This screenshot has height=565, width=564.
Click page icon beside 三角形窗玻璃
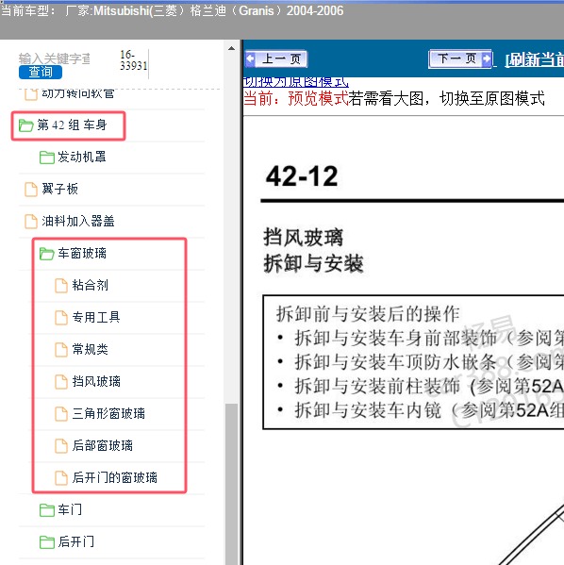[61, 414]
